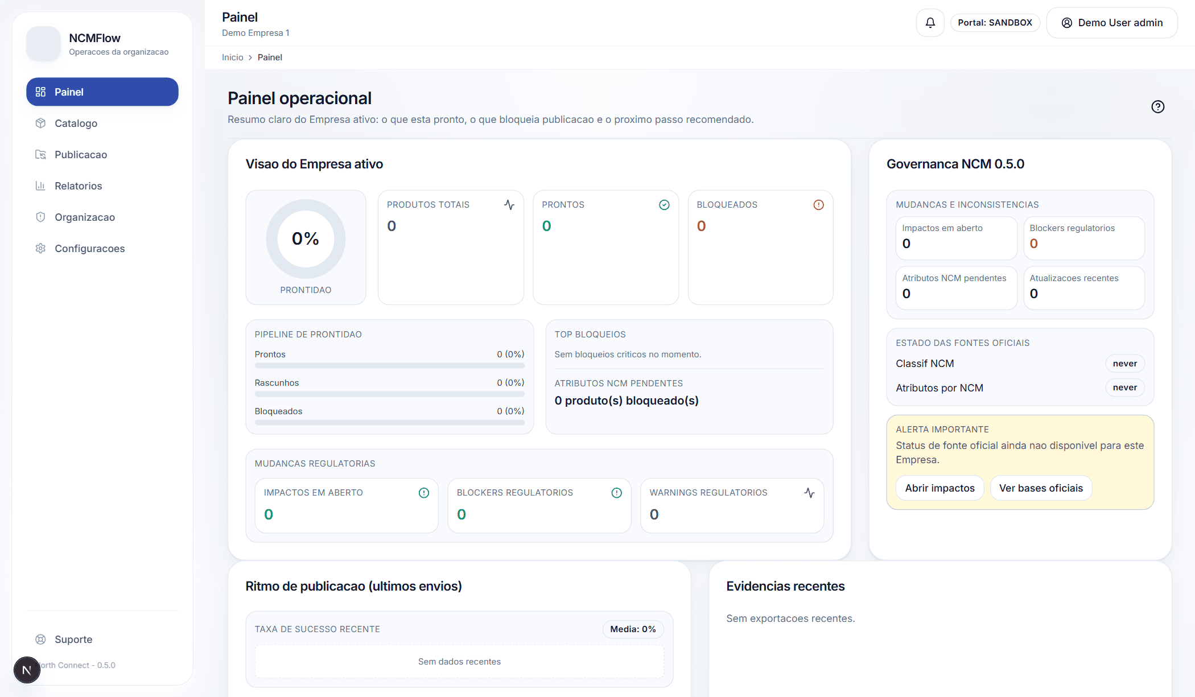Click the Relatorios chart icon in sidebar
Viewport: 1195px width, 697px height.
(x=40, y=186)
